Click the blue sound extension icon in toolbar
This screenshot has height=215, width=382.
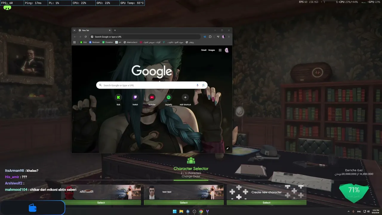[205, 37]
